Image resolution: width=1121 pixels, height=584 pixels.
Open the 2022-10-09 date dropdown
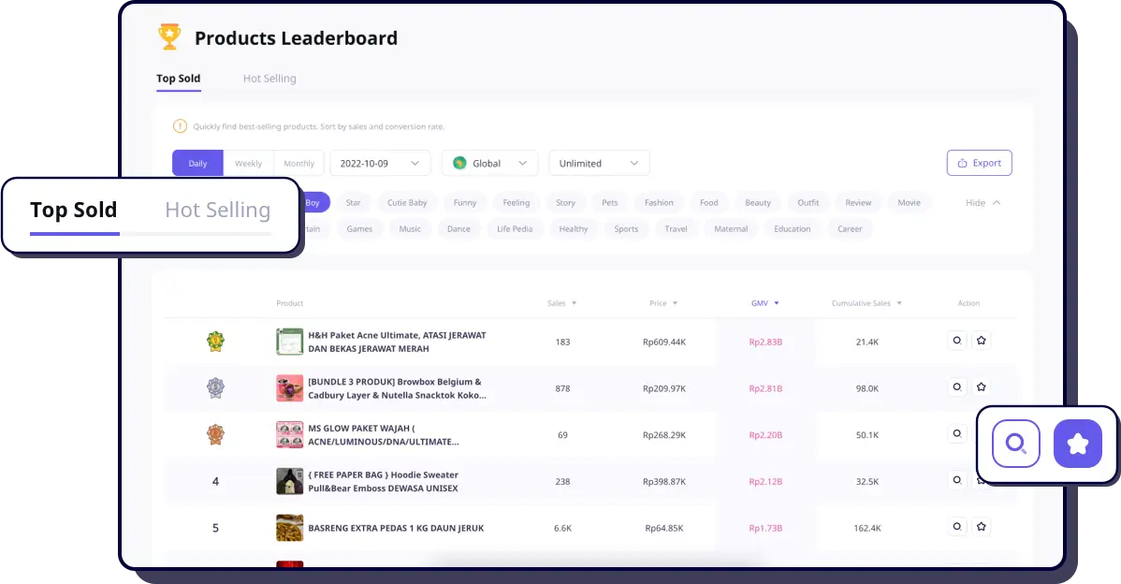pos(380,163)
